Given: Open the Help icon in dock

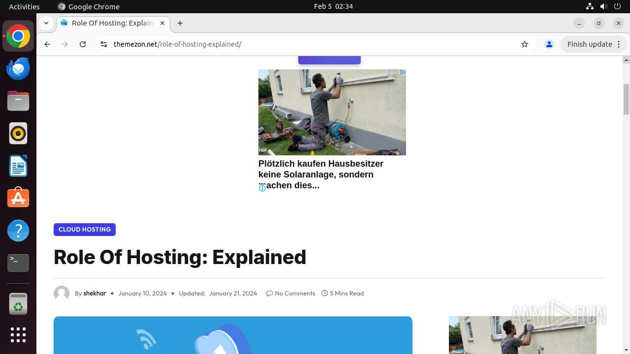Looking at the screenshot, I should click(18, 231).
